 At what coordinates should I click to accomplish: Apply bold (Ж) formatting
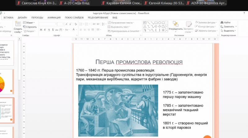41,30
